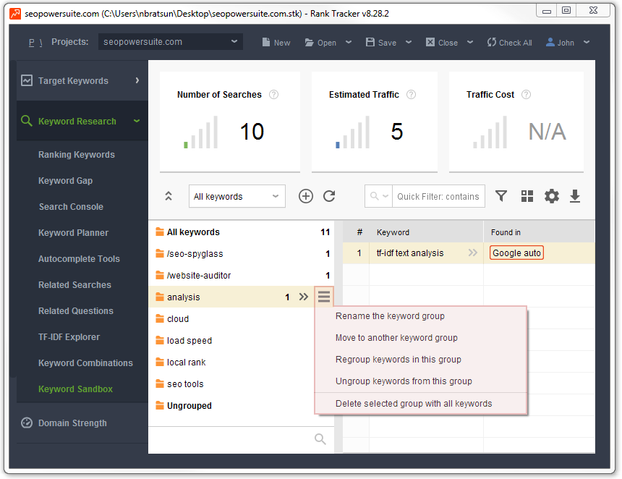This screenshot has height=479, width=622.
Task: Click the Rank Tracker app icon in title bar
Action: pyautogui.click(x=15, y=14)
